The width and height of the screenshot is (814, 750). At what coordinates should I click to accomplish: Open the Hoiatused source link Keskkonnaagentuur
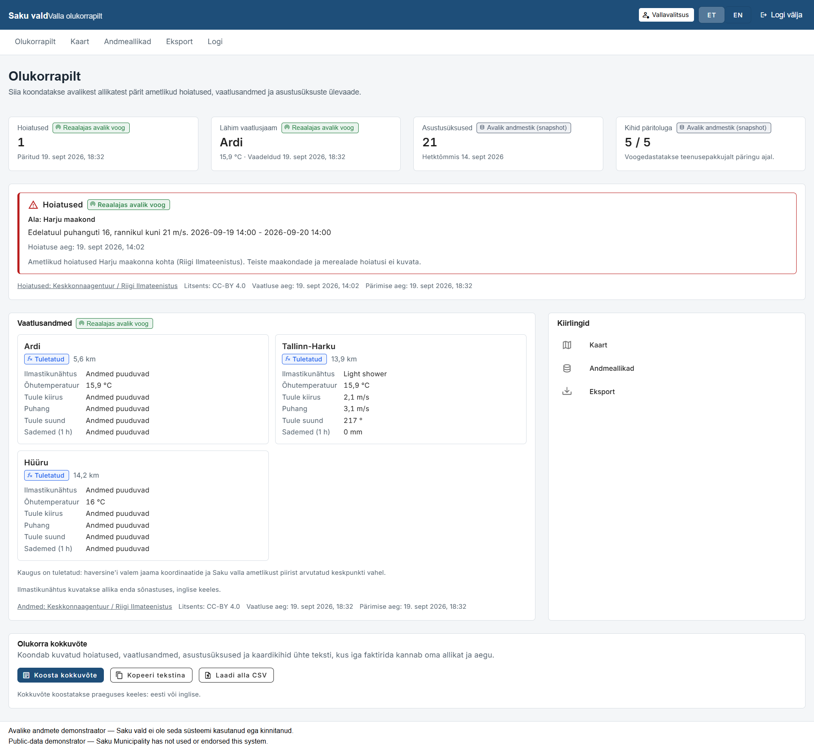click(x=98, y=286)
